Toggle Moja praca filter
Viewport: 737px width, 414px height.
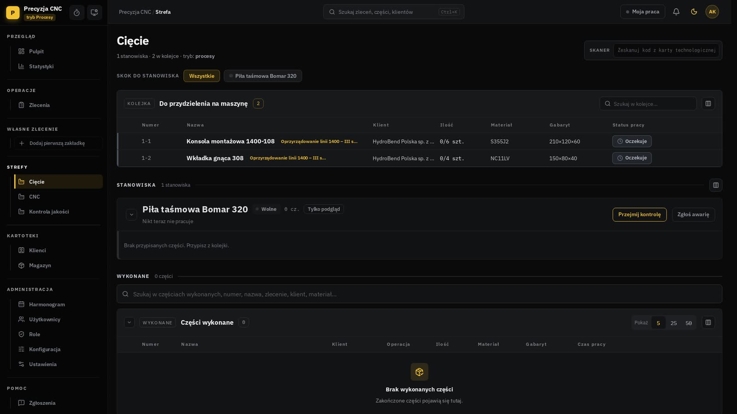pyautogui.click(x=643, y=12)
